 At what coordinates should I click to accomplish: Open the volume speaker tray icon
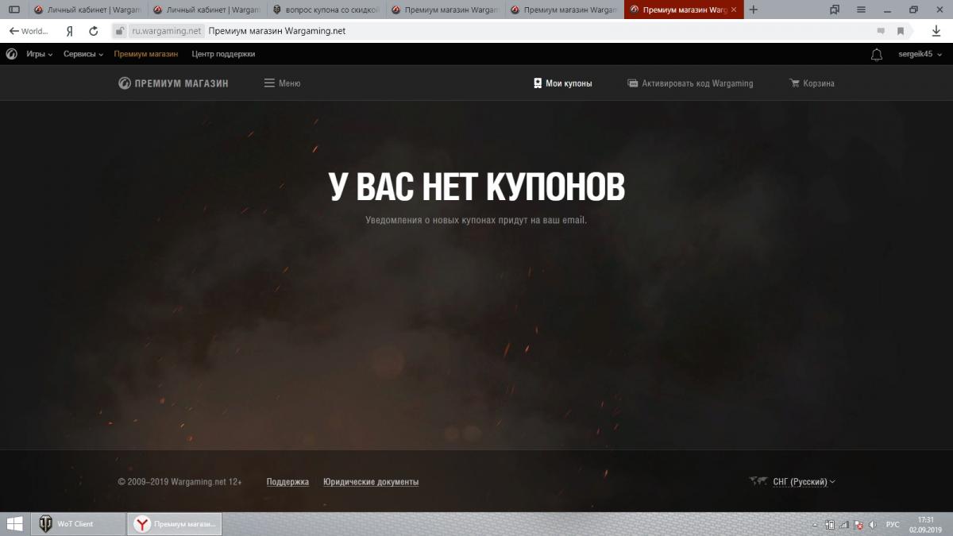(x=873, y=525)
